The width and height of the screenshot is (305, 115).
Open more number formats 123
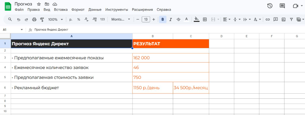click(103, 19)
